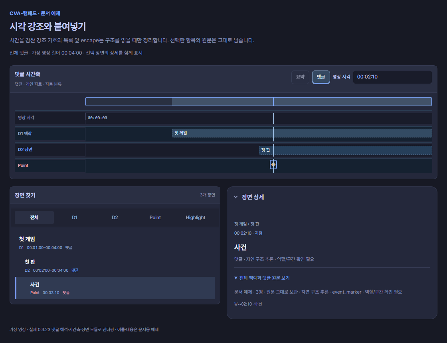The width and height of the screenshot is (447, 343).
Task: Click the 00:00:00 timecode on ruler
Action: pyautogui.click(x=97, y=118)
